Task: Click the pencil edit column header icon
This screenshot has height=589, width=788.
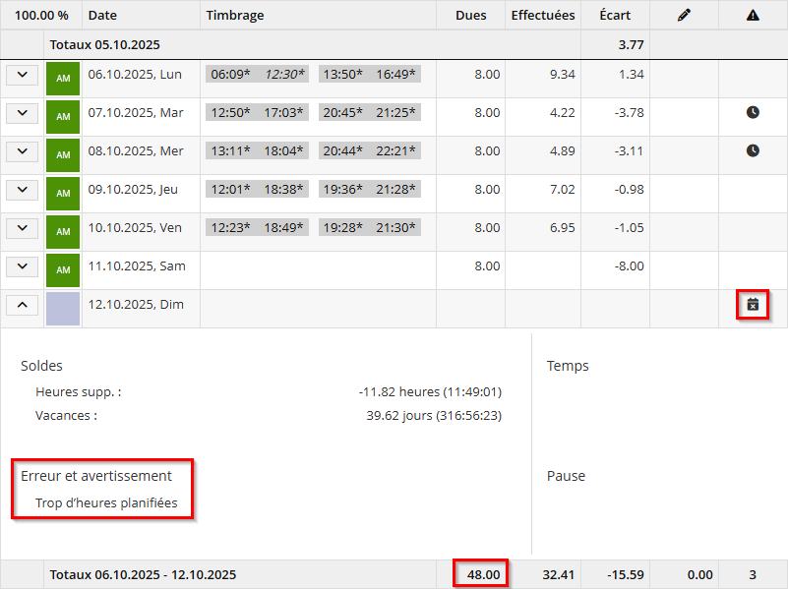Action: coord(685,16)
